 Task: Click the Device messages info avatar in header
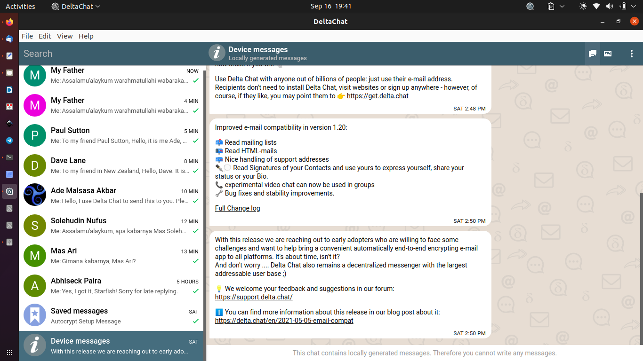coord(217,54)
